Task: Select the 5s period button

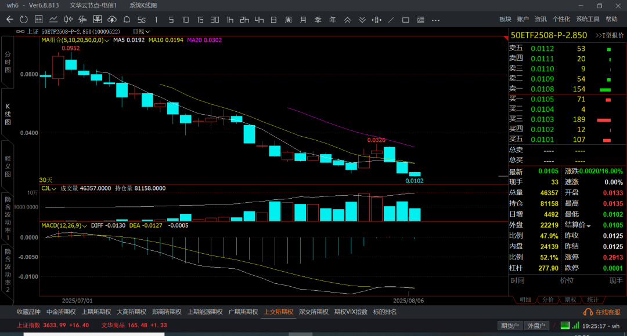Action: (x=142, y=20)
